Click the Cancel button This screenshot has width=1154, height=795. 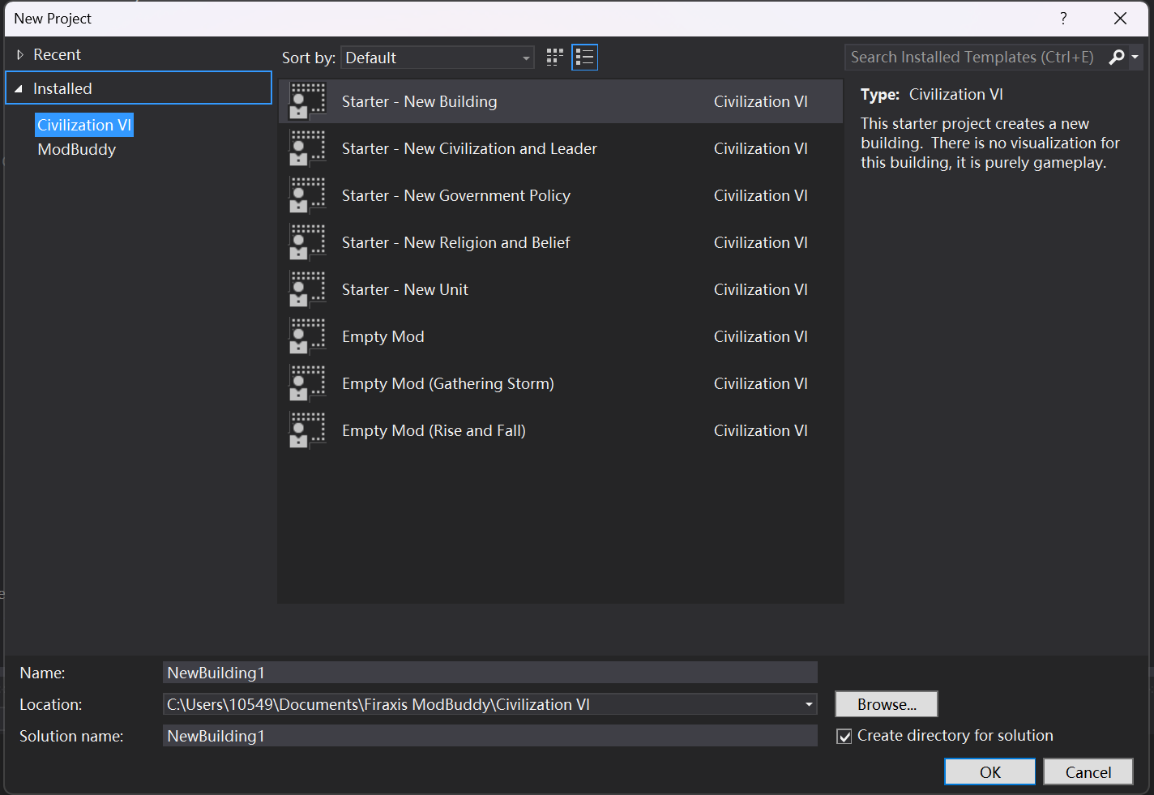[x=1088, y=772]
